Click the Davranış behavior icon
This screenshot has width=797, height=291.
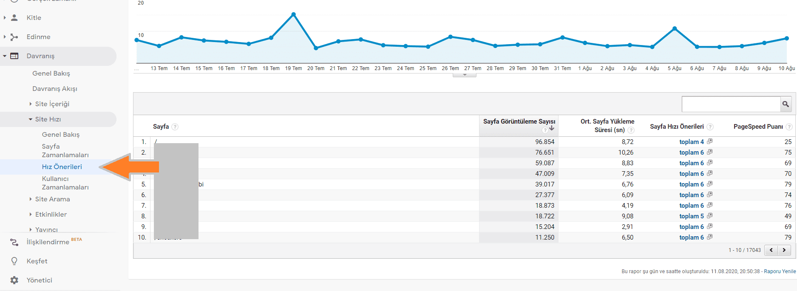click(x=14, y=56)
